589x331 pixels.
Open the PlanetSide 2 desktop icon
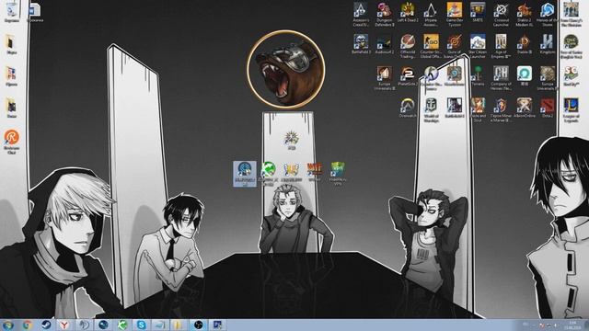pos(408,76)
